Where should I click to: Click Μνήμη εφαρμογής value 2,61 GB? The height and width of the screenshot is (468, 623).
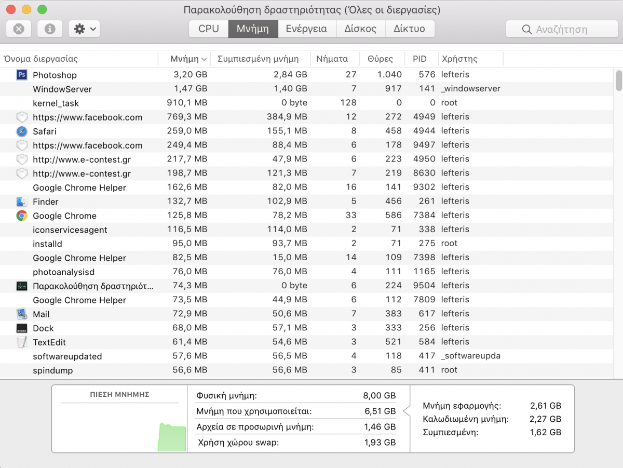pos(546,406)
